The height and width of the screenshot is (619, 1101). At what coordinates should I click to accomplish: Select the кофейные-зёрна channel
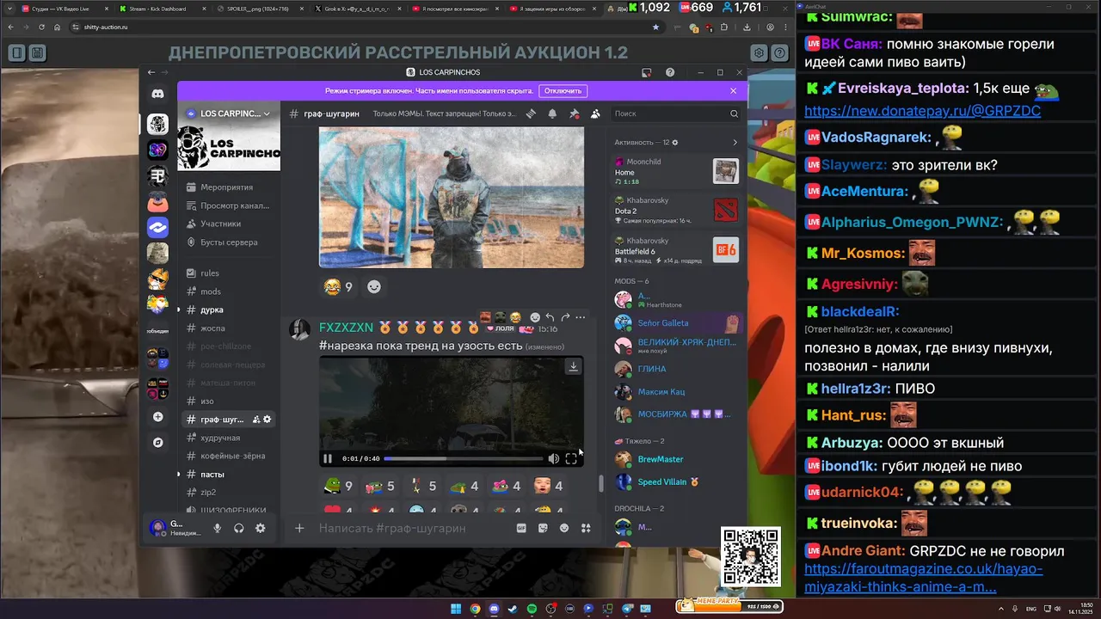pyautogui.click(x=230, y=456)
